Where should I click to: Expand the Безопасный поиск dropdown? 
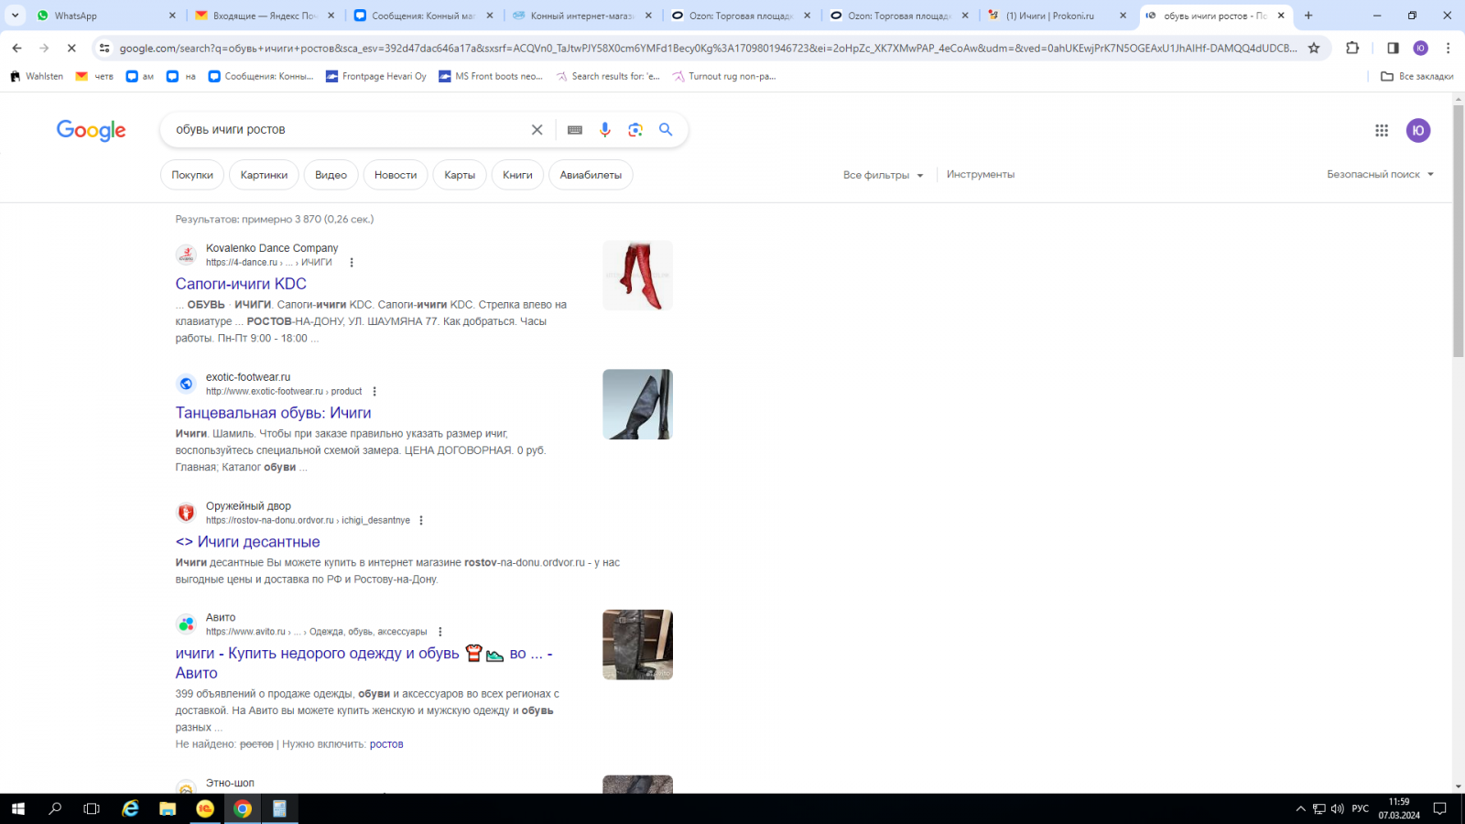[x=1381, y=175]
